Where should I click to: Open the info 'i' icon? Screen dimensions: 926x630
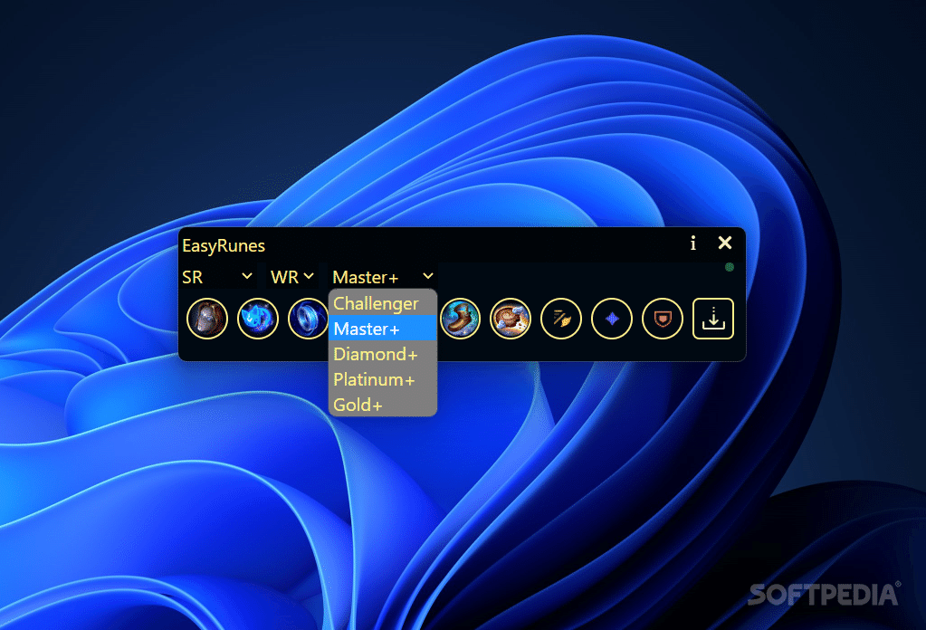tap(693, 243)
